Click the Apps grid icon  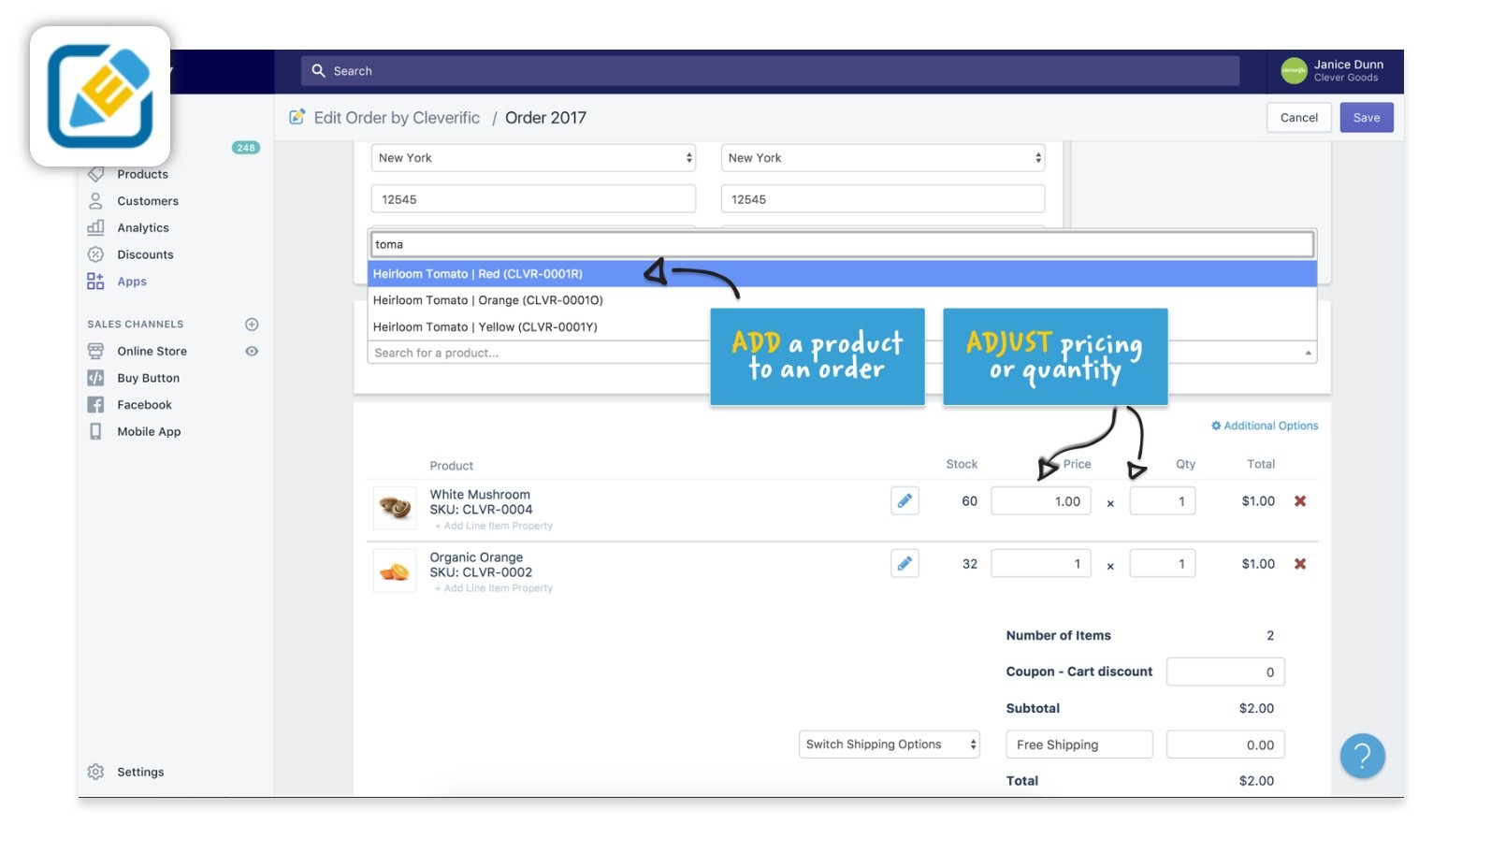(95, 282)
